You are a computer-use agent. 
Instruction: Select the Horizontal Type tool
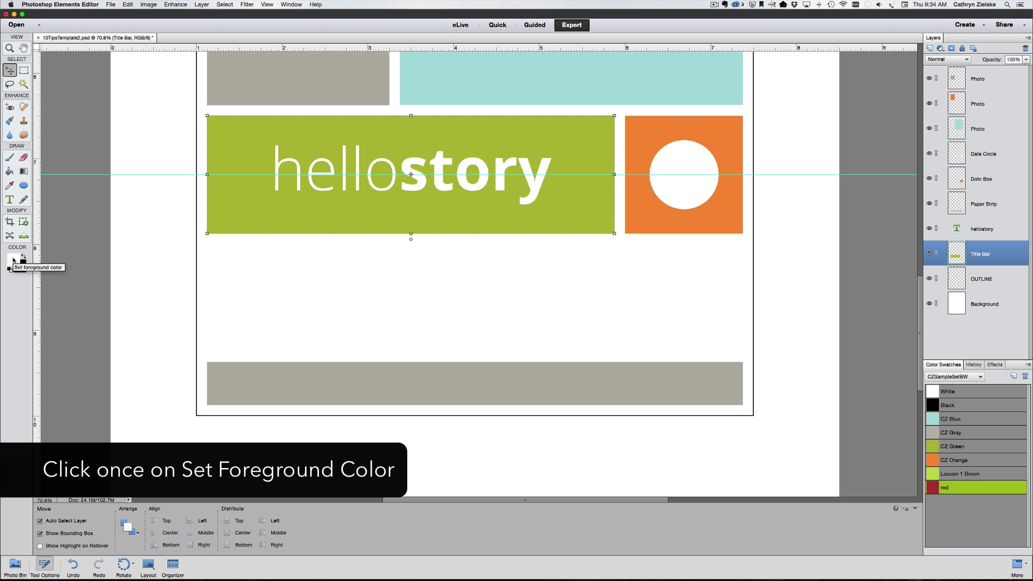(x=10, y=200)
